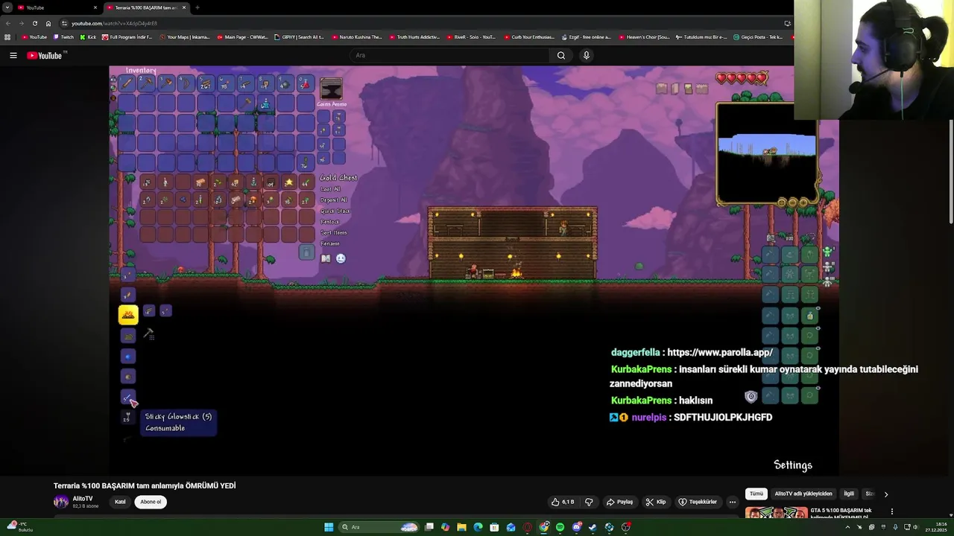This screenshot has width=954, height=536.
Task: Pick up the blue potion in inventory
Action: 265,103
